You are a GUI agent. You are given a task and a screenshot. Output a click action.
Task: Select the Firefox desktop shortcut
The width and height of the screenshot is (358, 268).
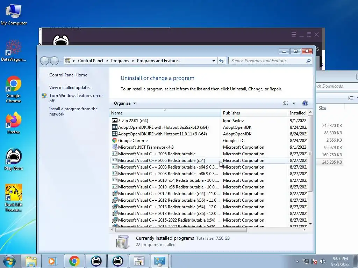click(x=14, y=122)
